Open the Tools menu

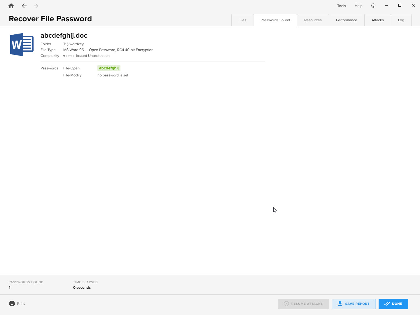coord(342,6)
